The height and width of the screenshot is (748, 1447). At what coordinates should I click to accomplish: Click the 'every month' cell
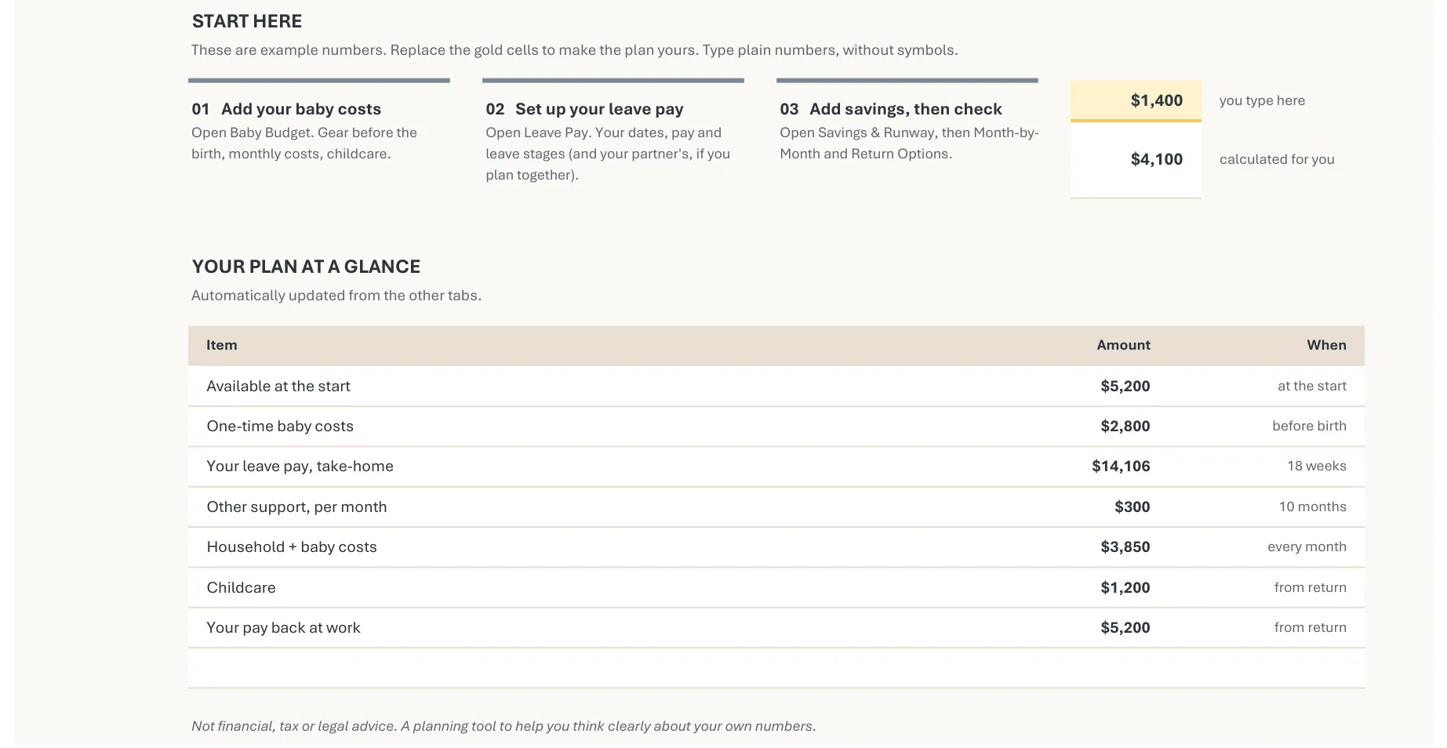tap(1307, 546)
